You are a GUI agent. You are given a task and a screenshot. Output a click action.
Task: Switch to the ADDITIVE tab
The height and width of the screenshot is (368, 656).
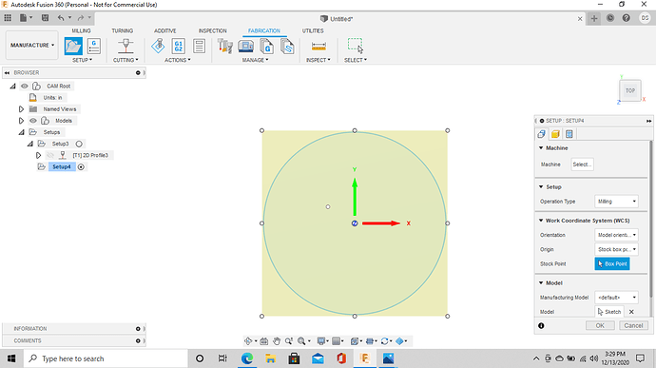tap(165, 31)
